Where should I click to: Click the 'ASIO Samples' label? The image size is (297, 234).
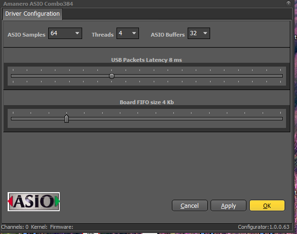tap(27, 35)
